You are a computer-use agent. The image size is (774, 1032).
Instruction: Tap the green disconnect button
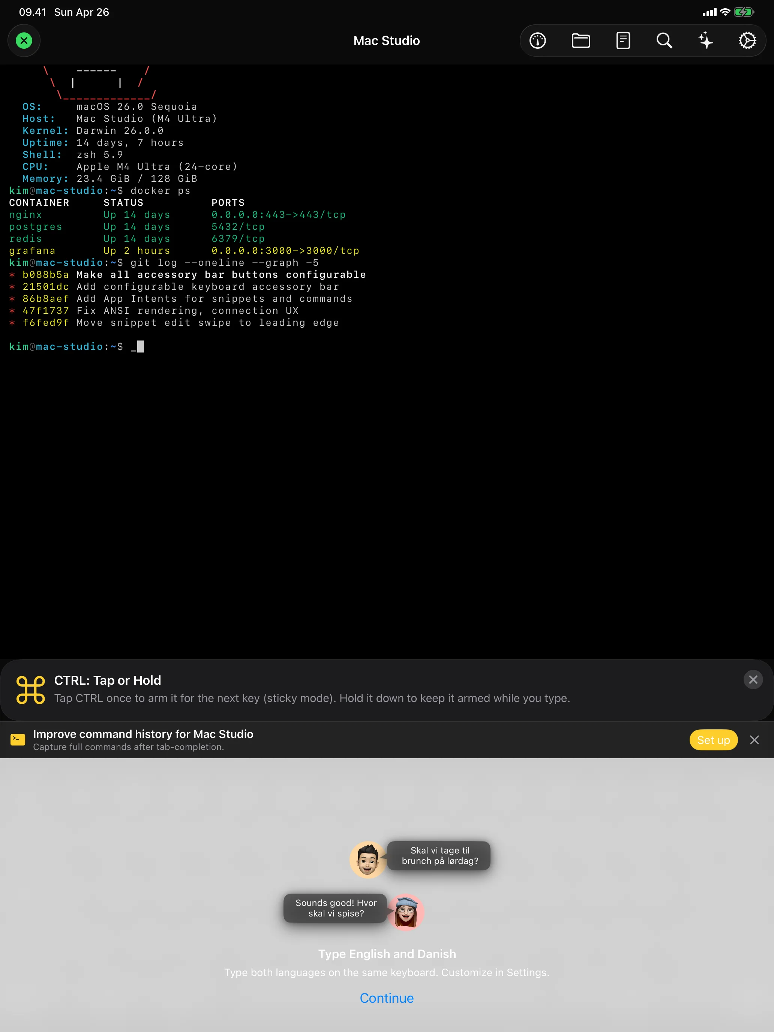(24, 40)
